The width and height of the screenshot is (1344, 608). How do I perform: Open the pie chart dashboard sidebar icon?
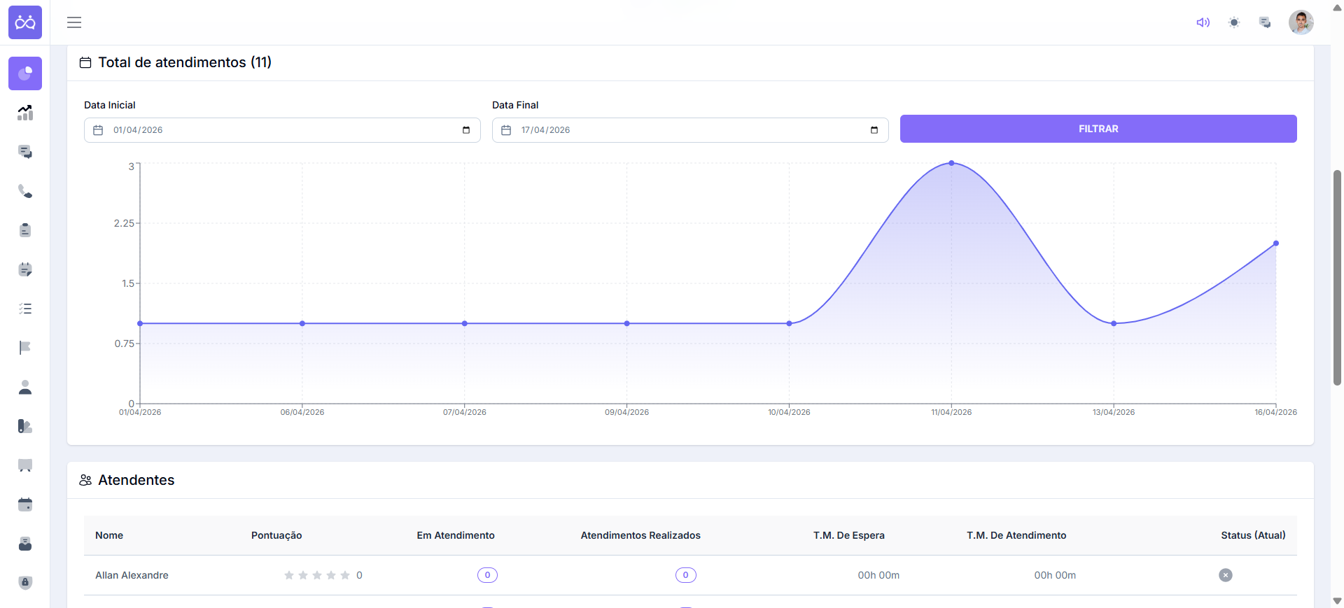click(x=25, y=73)
